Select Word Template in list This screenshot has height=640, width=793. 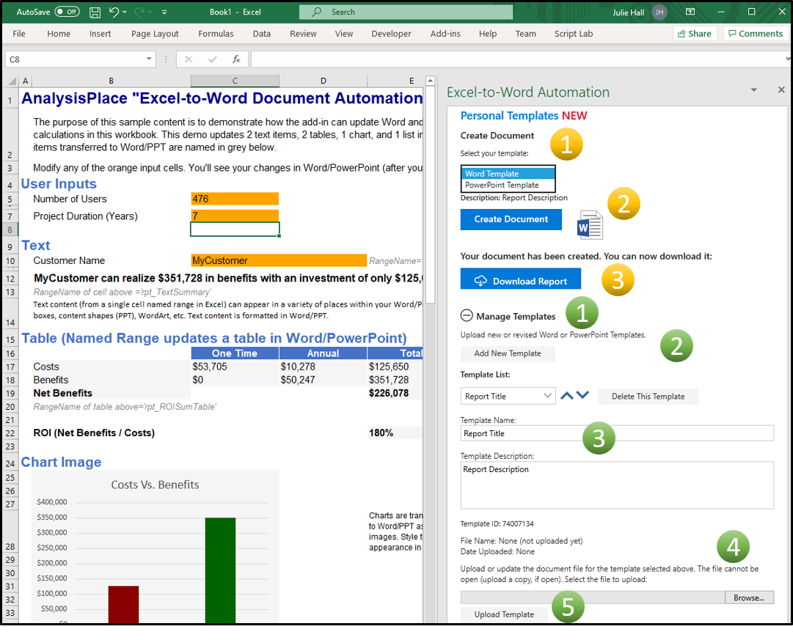point(508,174)
